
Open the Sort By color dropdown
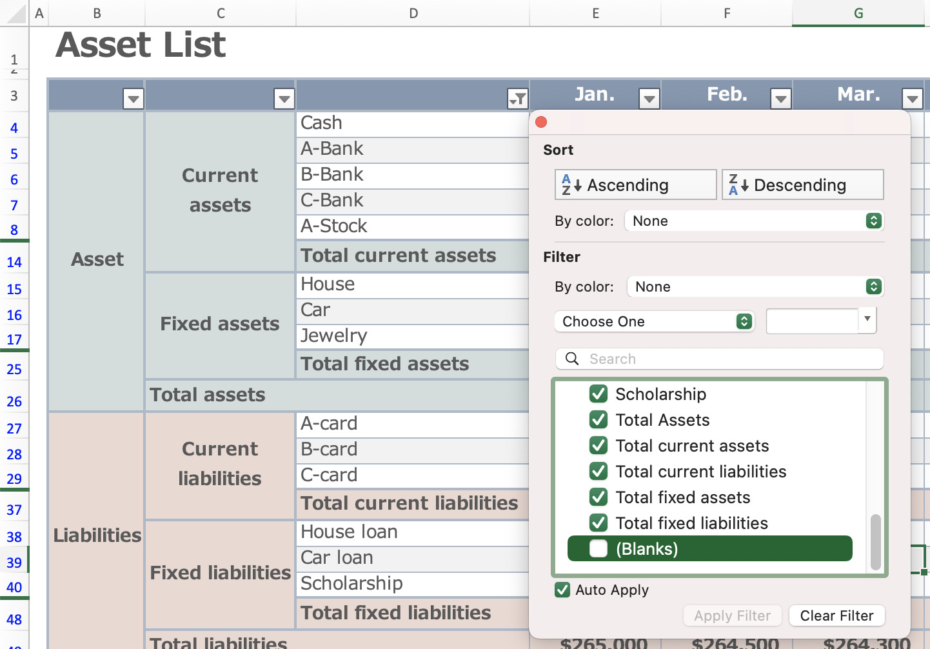click(754, 221)
